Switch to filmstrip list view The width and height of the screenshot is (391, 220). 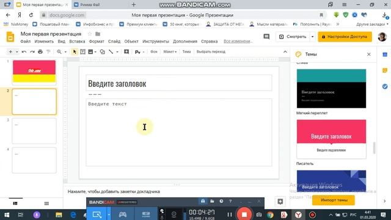[15, 204]
